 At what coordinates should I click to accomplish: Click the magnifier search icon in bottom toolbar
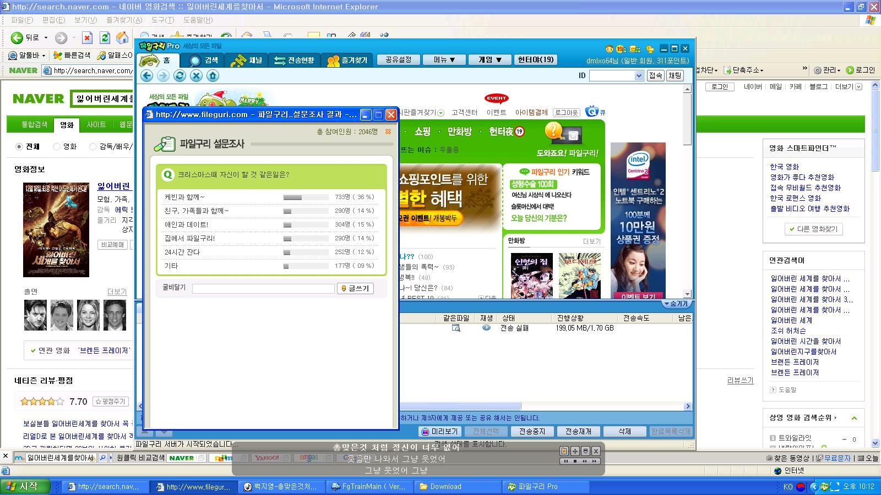click(x=102, y=458)
